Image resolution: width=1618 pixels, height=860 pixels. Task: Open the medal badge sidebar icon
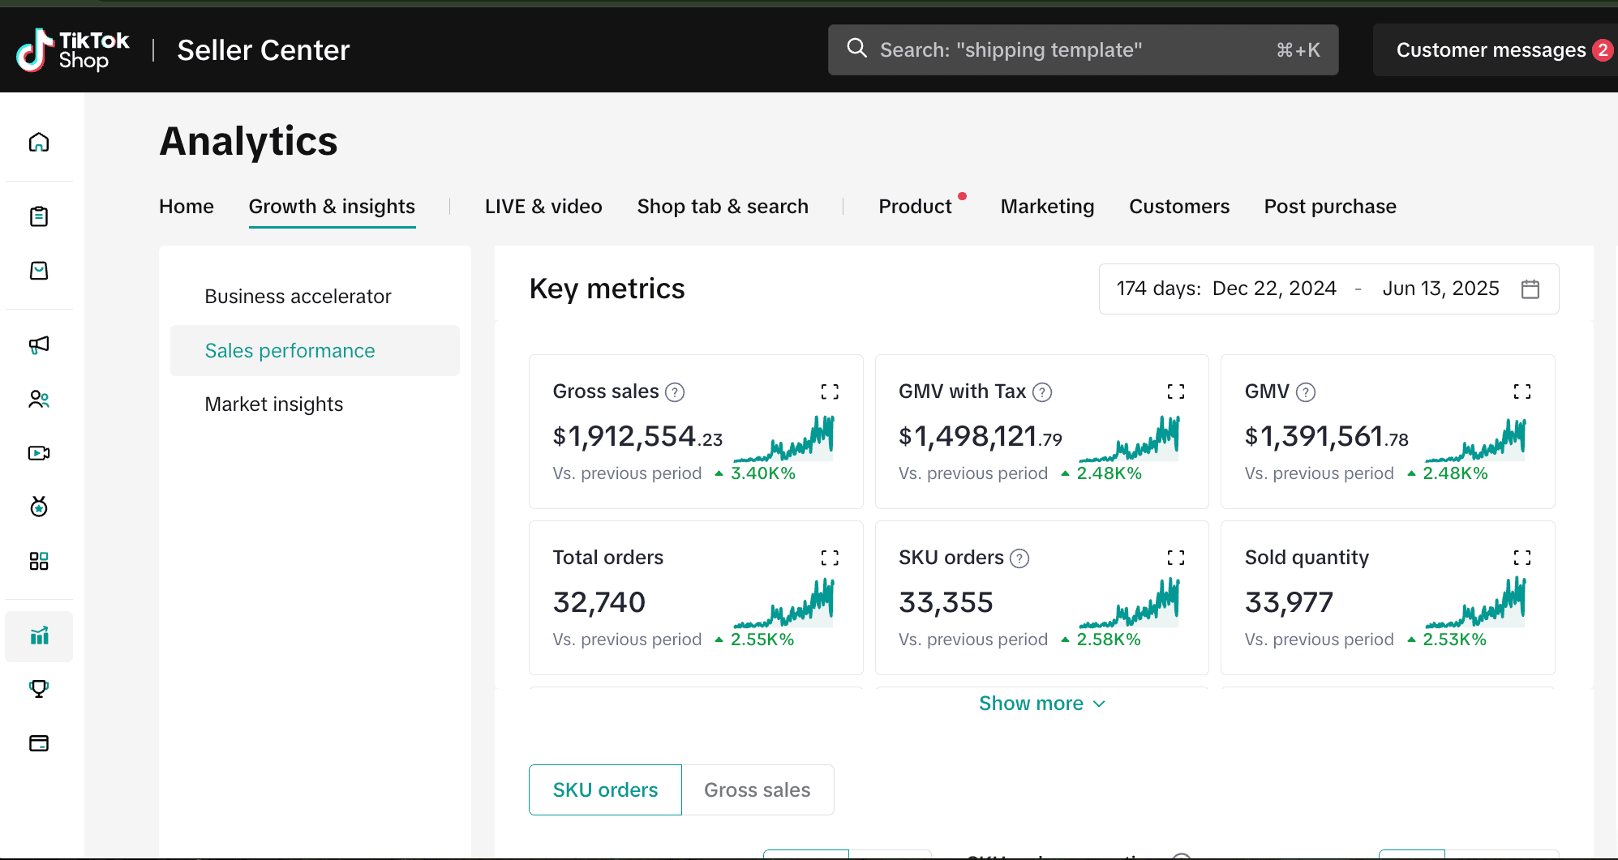[39, 507]
